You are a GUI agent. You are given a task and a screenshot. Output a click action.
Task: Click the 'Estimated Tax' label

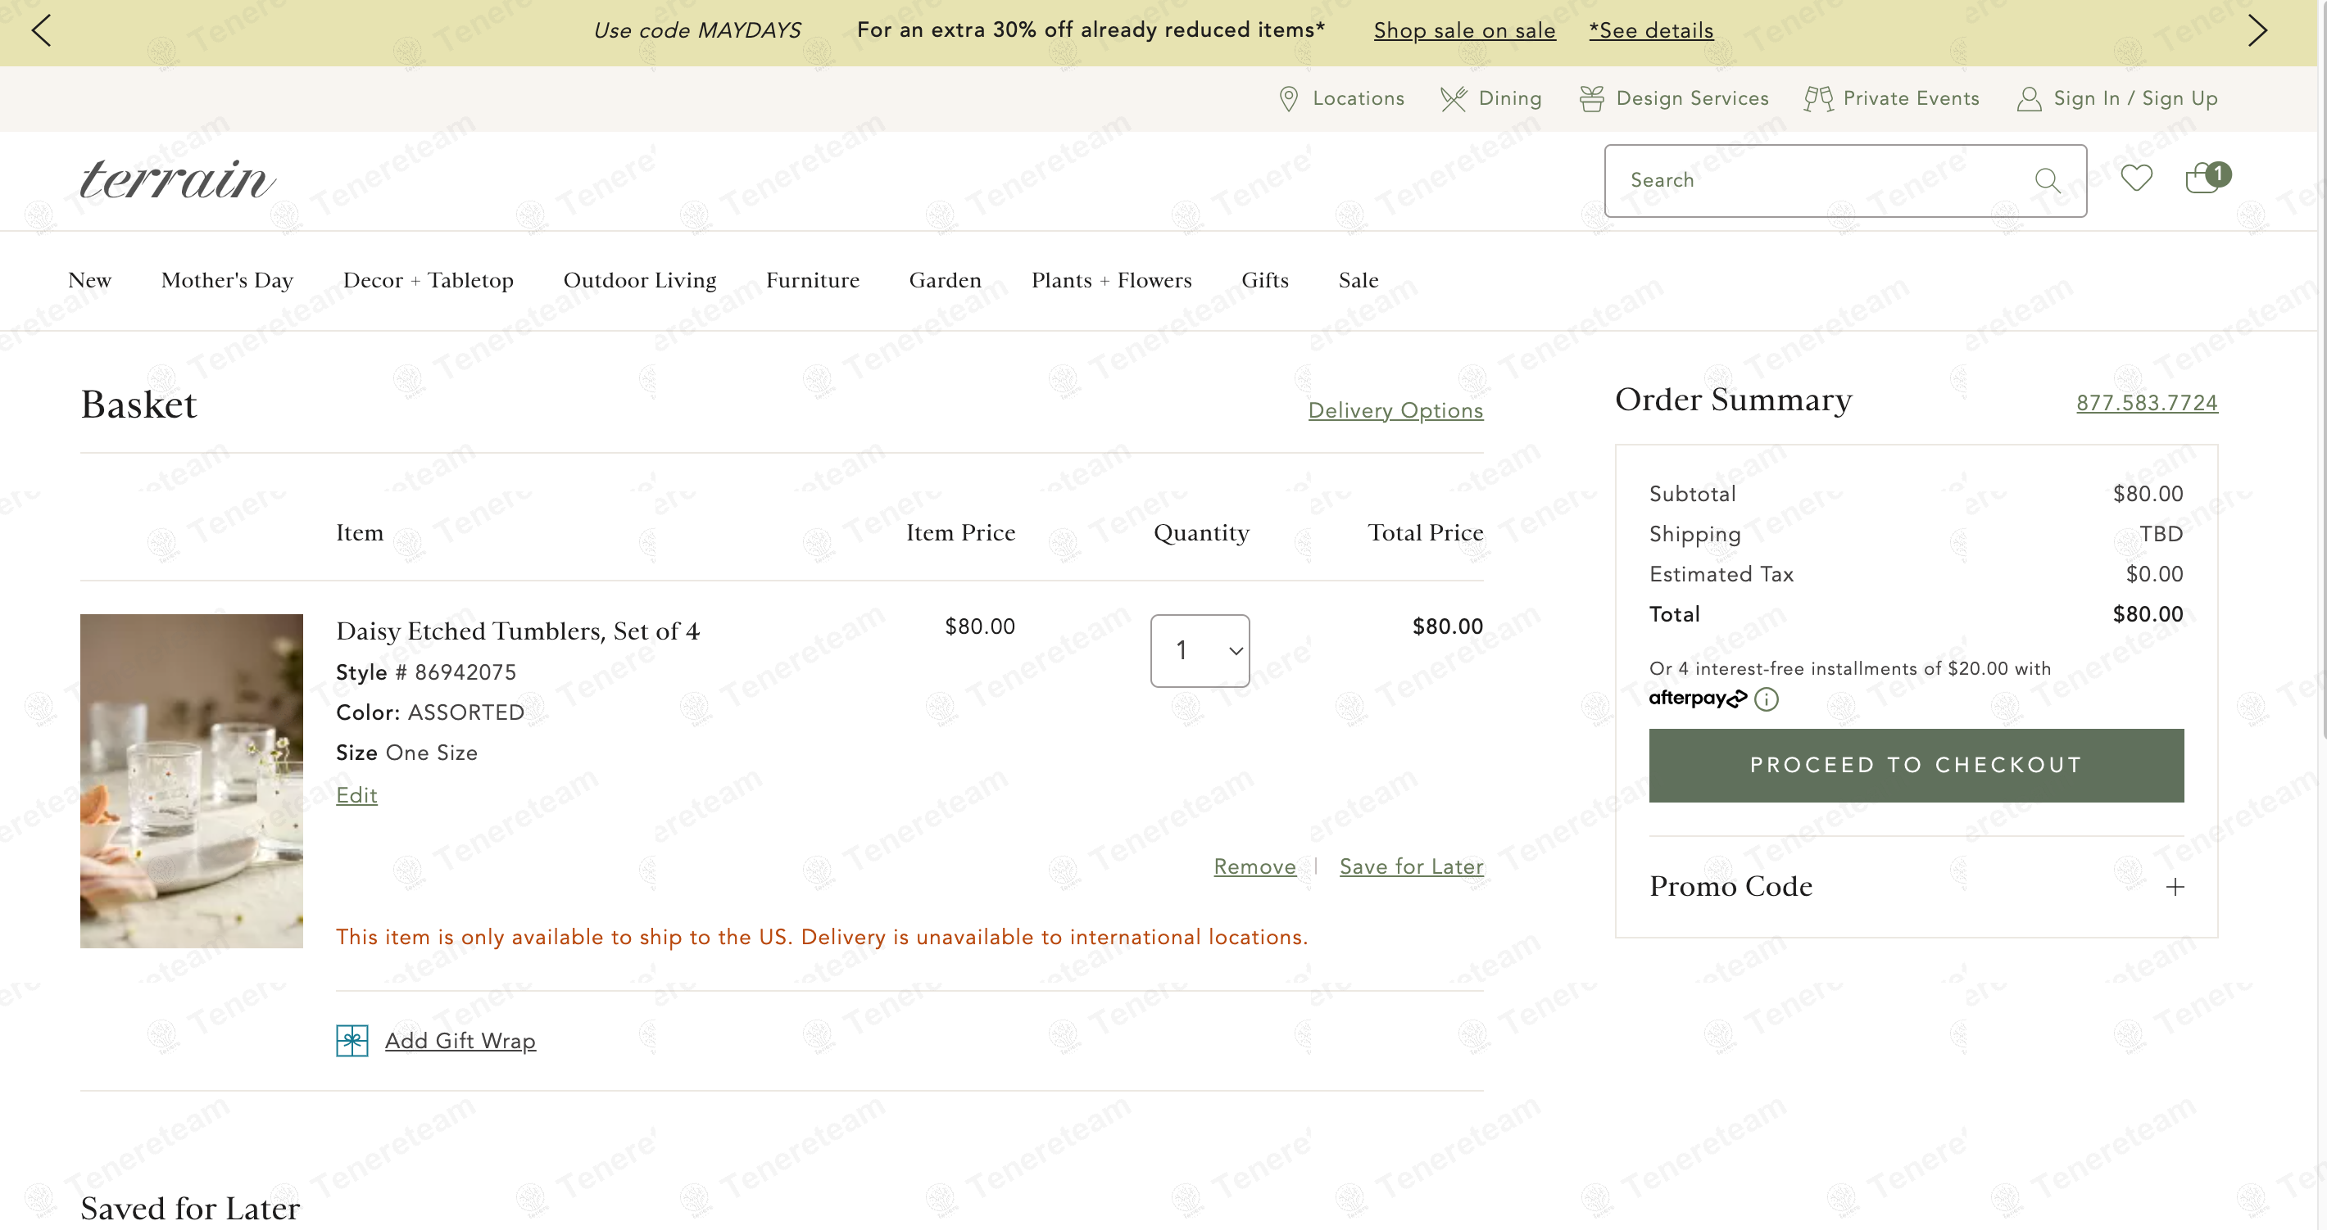click(x=1721, y=574)
